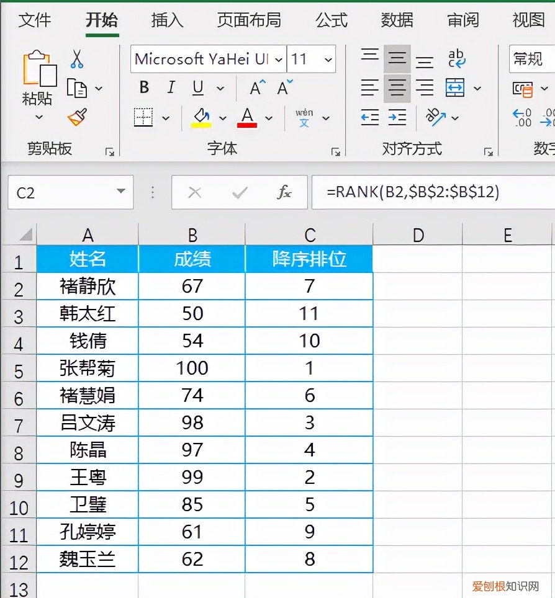Image resolution: width=555 pixels, height=598 pixels.
Task: Select row 5 header
Action: click(19, 368)
